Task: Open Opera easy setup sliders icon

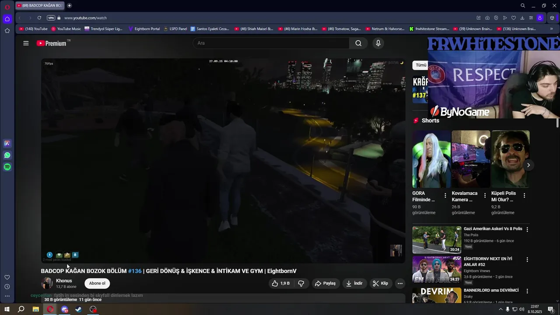Action: point(531,18)
